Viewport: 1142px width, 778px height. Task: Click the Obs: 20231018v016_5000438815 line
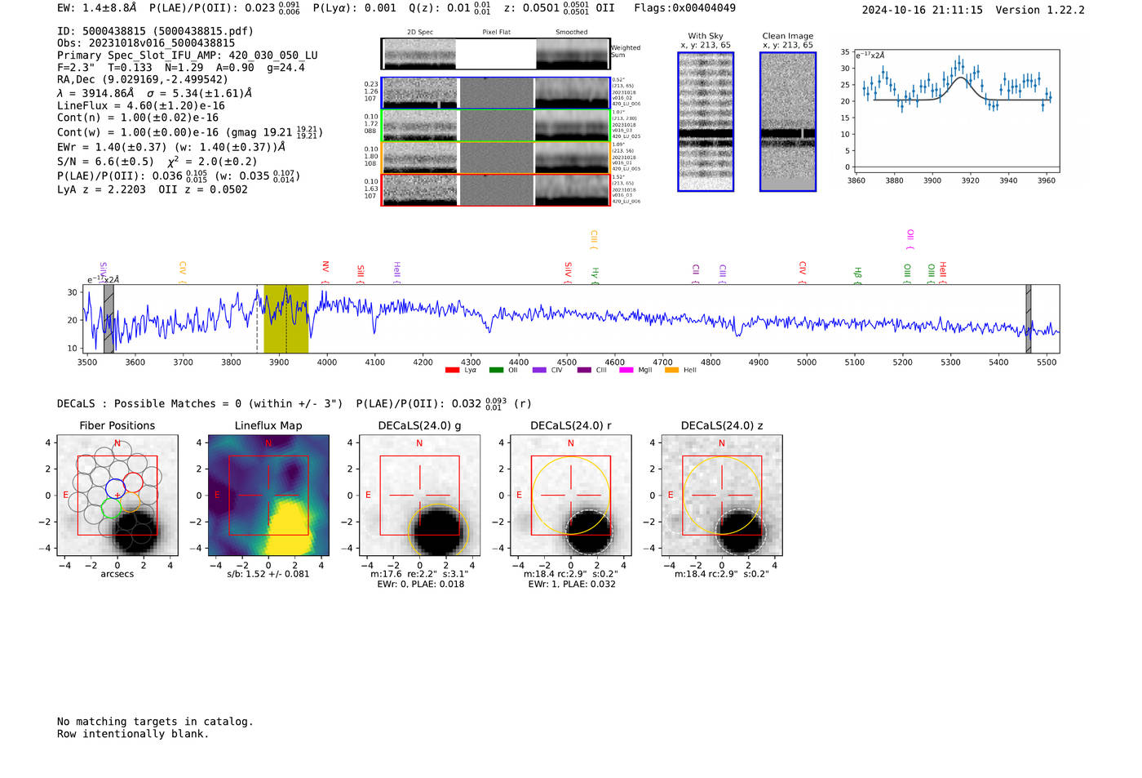click(146, 43)
